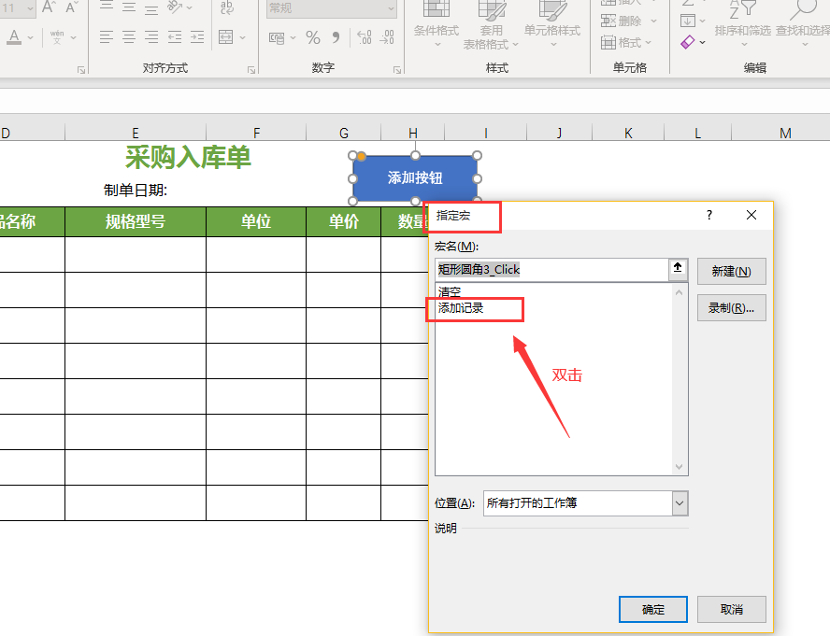
Task: Click the 删除 delete cells icon
Action: (608, 21)
